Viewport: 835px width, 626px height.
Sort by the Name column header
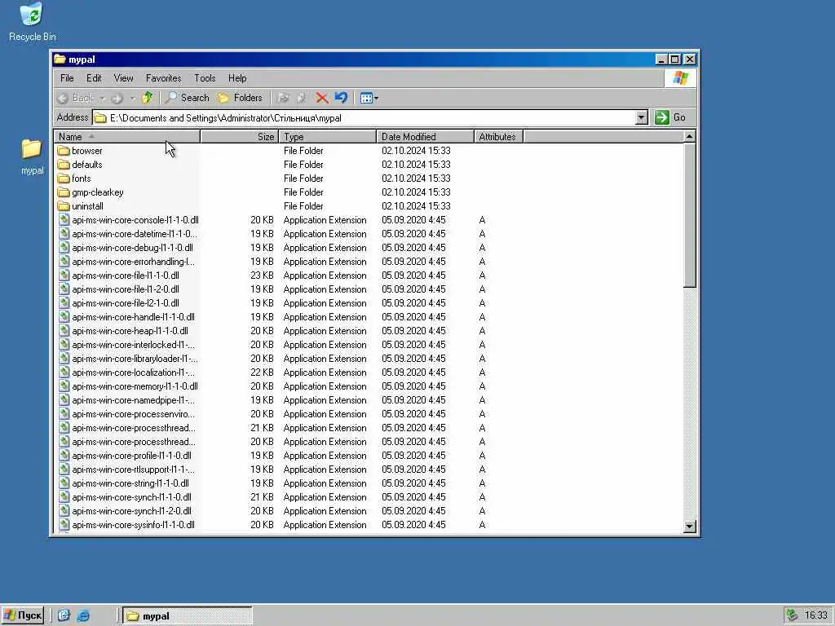pos(127,137)
